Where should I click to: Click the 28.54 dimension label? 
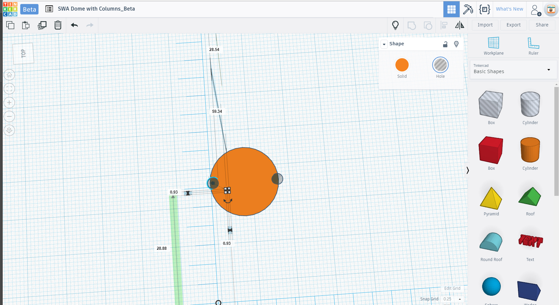214,50
